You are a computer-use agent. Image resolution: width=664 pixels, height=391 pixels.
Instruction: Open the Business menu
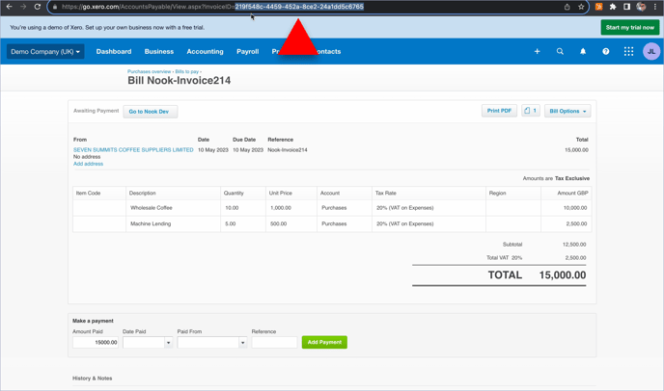coord(159,52)
